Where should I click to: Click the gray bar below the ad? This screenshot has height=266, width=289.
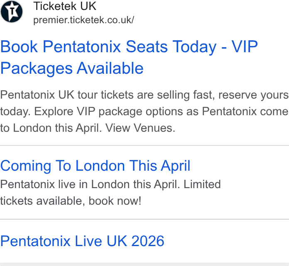pyautogui.click(x=144, y=264)
